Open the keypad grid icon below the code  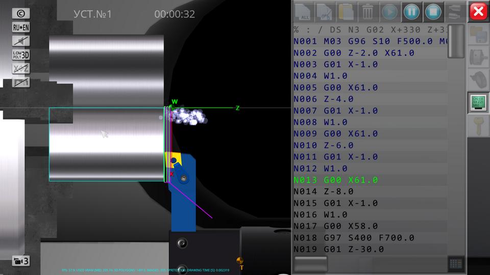click(x=456, y=263)
